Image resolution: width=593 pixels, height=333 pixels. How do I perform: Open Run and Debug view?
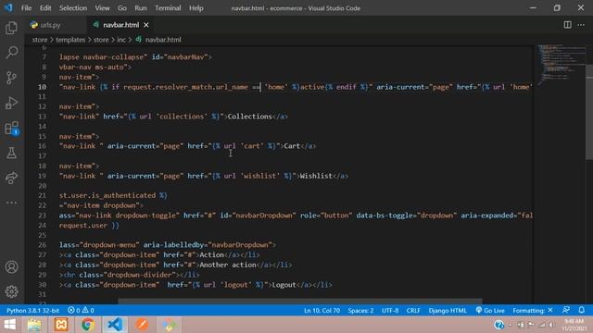11,103
